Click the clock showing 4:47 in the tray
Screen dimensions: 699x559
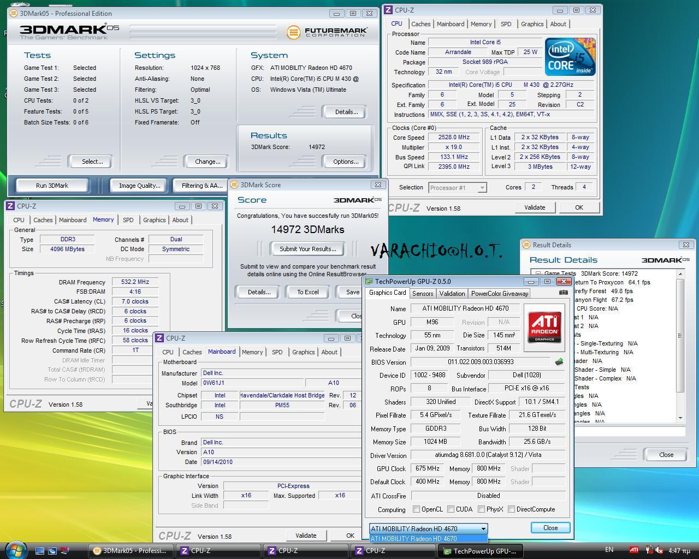679,550
